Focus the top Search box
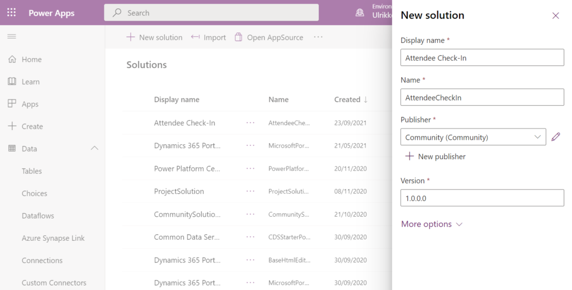Viewport: 572px width, 290px height. (211, 13)
